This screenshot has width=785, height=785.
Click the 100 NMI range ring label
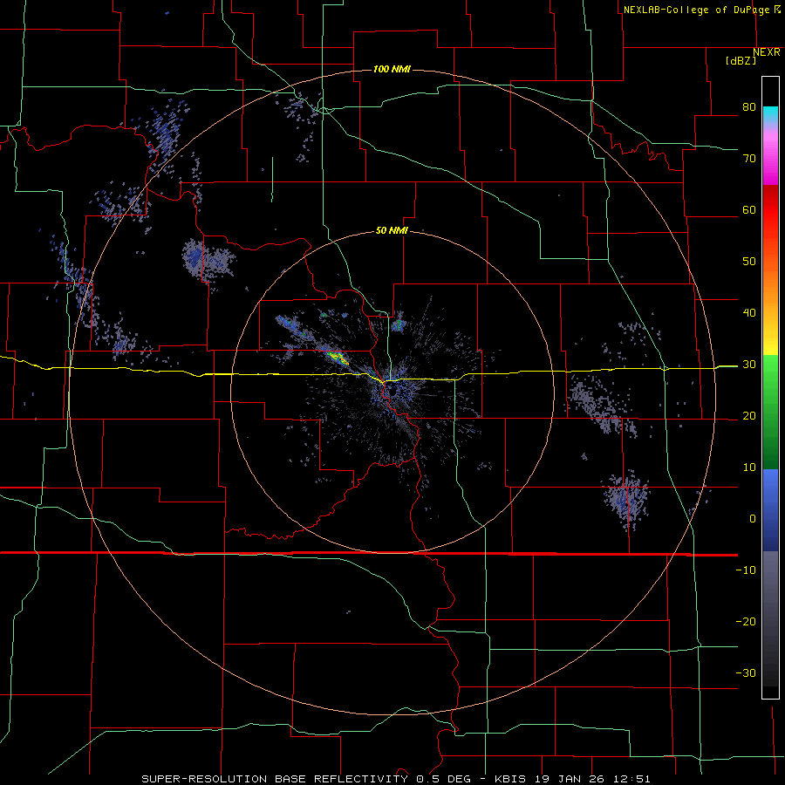392,69
